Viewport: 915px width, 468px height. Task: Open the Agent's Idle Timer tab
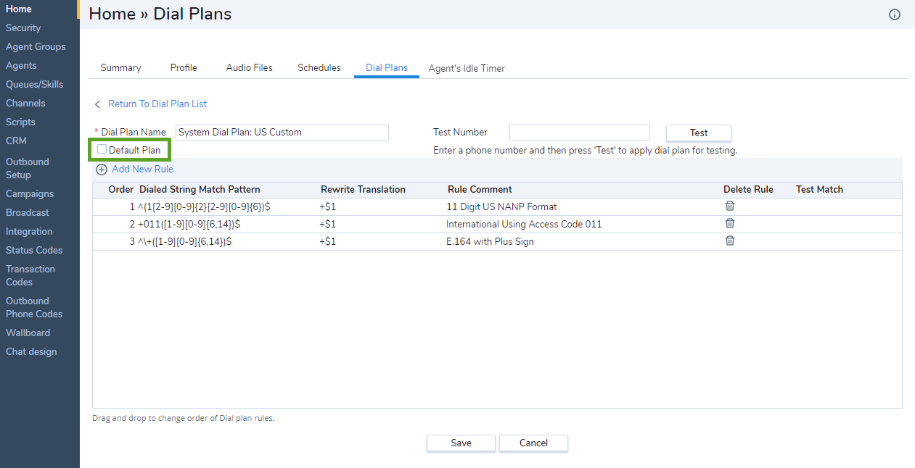coord(467,69)
